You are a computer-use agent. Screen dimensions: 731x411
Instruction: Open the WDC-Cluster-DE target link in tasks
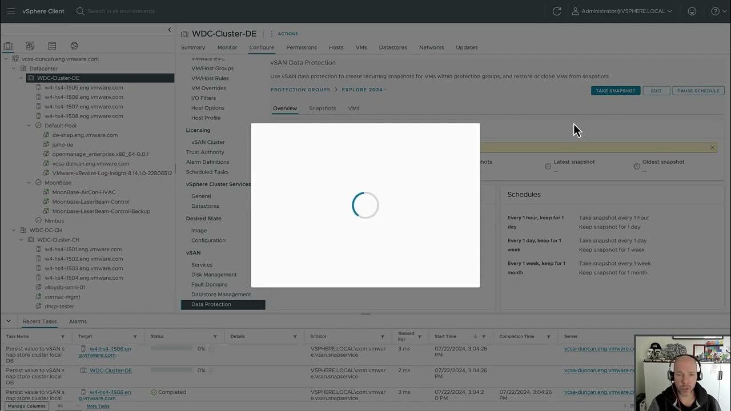[x=111, y=370]
